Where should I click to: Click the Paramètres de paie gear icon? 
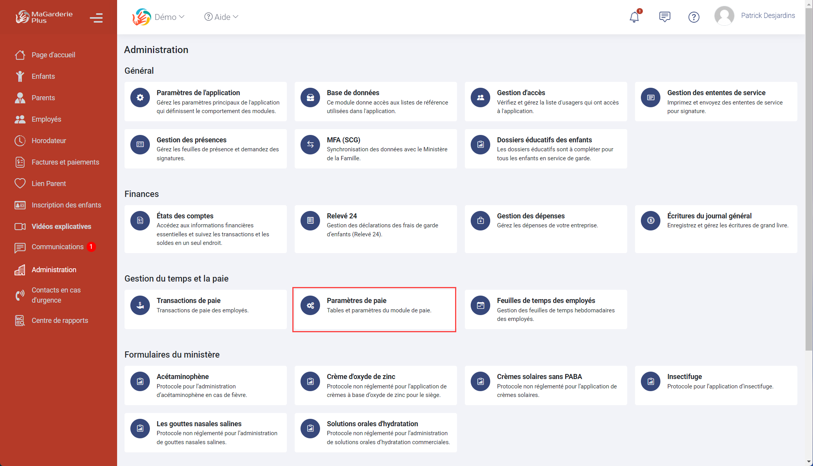click(x=310, y=305)
